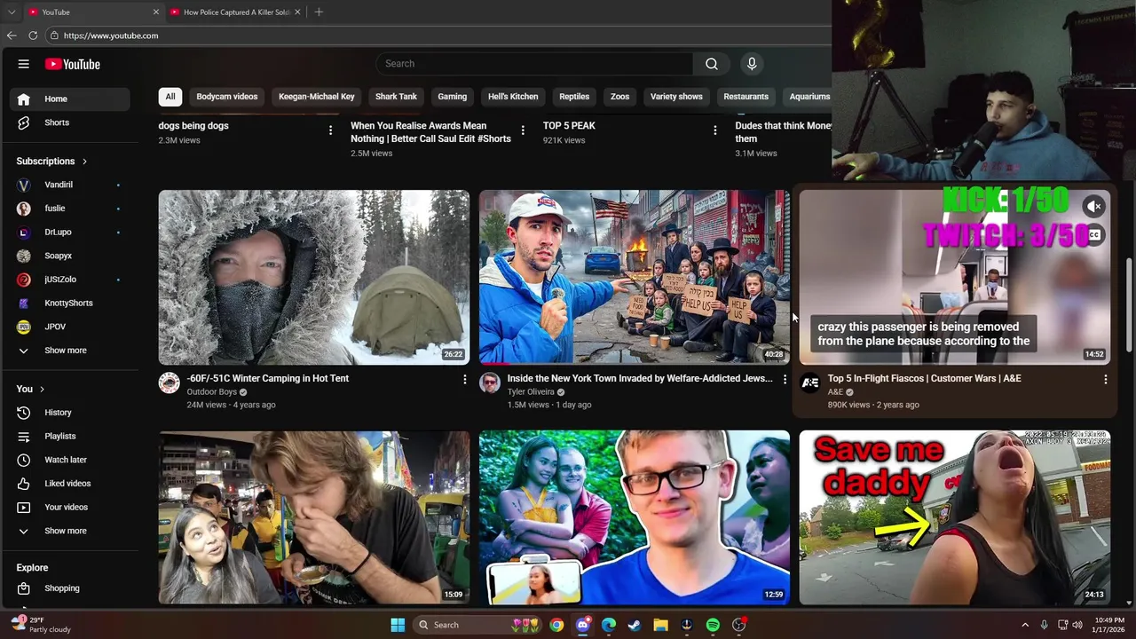Toggle captions on the In-Flight Fiascos preview

tap(1094, 235)
